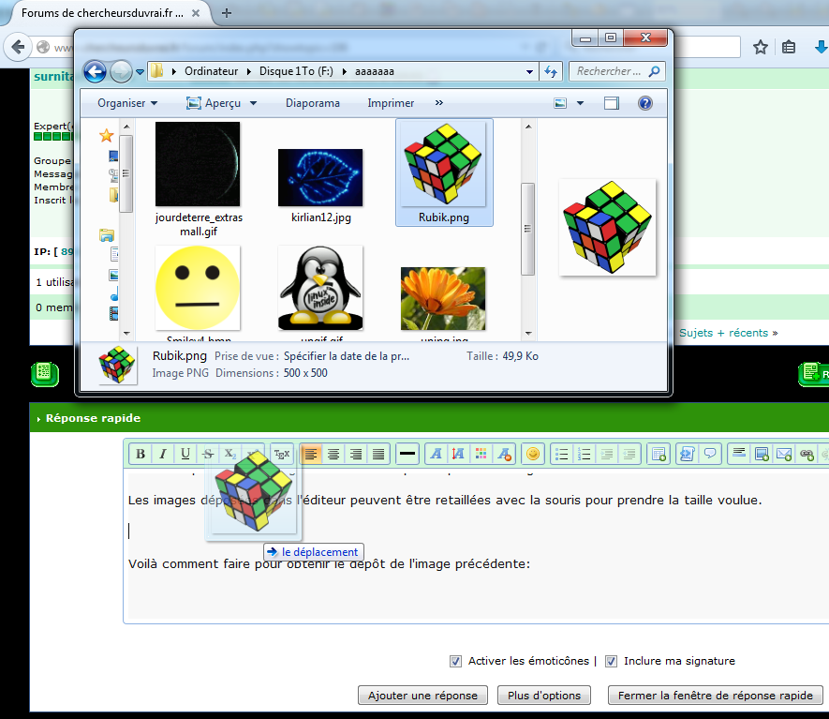Expand the address bar history dropdown
This screenshot has height=719, width=829.
point(529,71)
